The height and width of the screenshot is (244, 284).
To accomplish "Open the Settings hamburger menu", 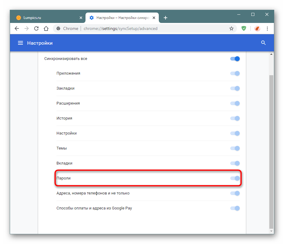I will tap(20, 43).
